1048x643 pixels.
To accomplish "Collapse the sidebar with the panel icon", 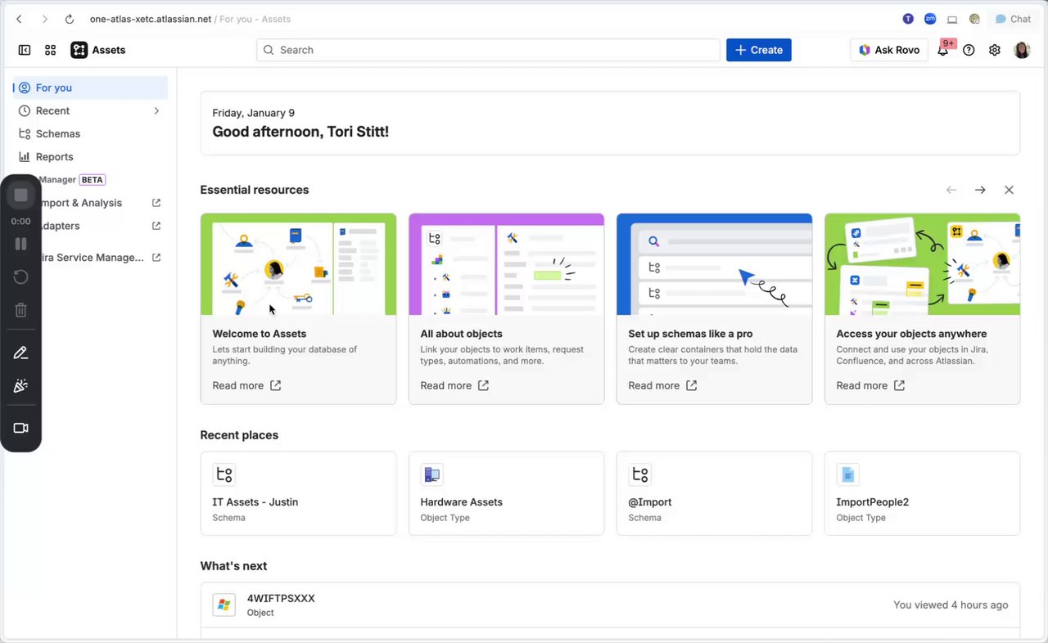I will click(25, 50).
